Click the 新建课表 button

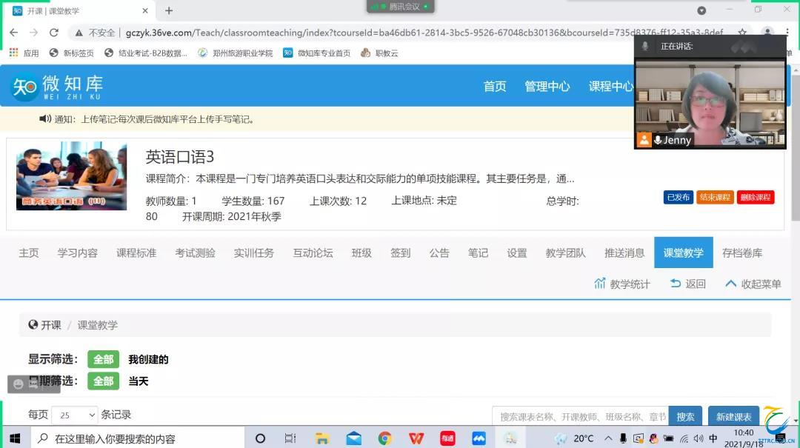coord(733,416)
